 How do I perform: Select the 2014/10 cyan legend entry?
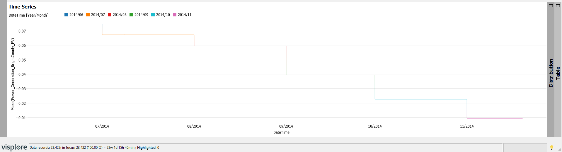[x=161, y=15]
